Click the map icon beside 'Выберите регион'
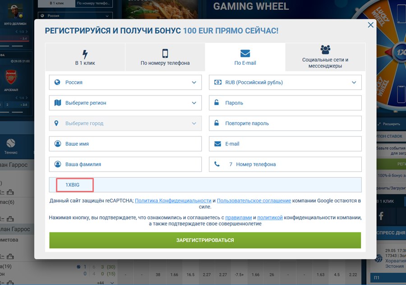406x285 pixels. coord(57,103)
